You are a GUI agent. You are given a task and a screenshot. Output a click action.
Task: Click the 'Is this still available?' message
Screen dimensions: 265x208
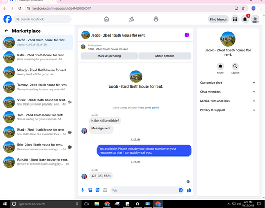[105, 120]
